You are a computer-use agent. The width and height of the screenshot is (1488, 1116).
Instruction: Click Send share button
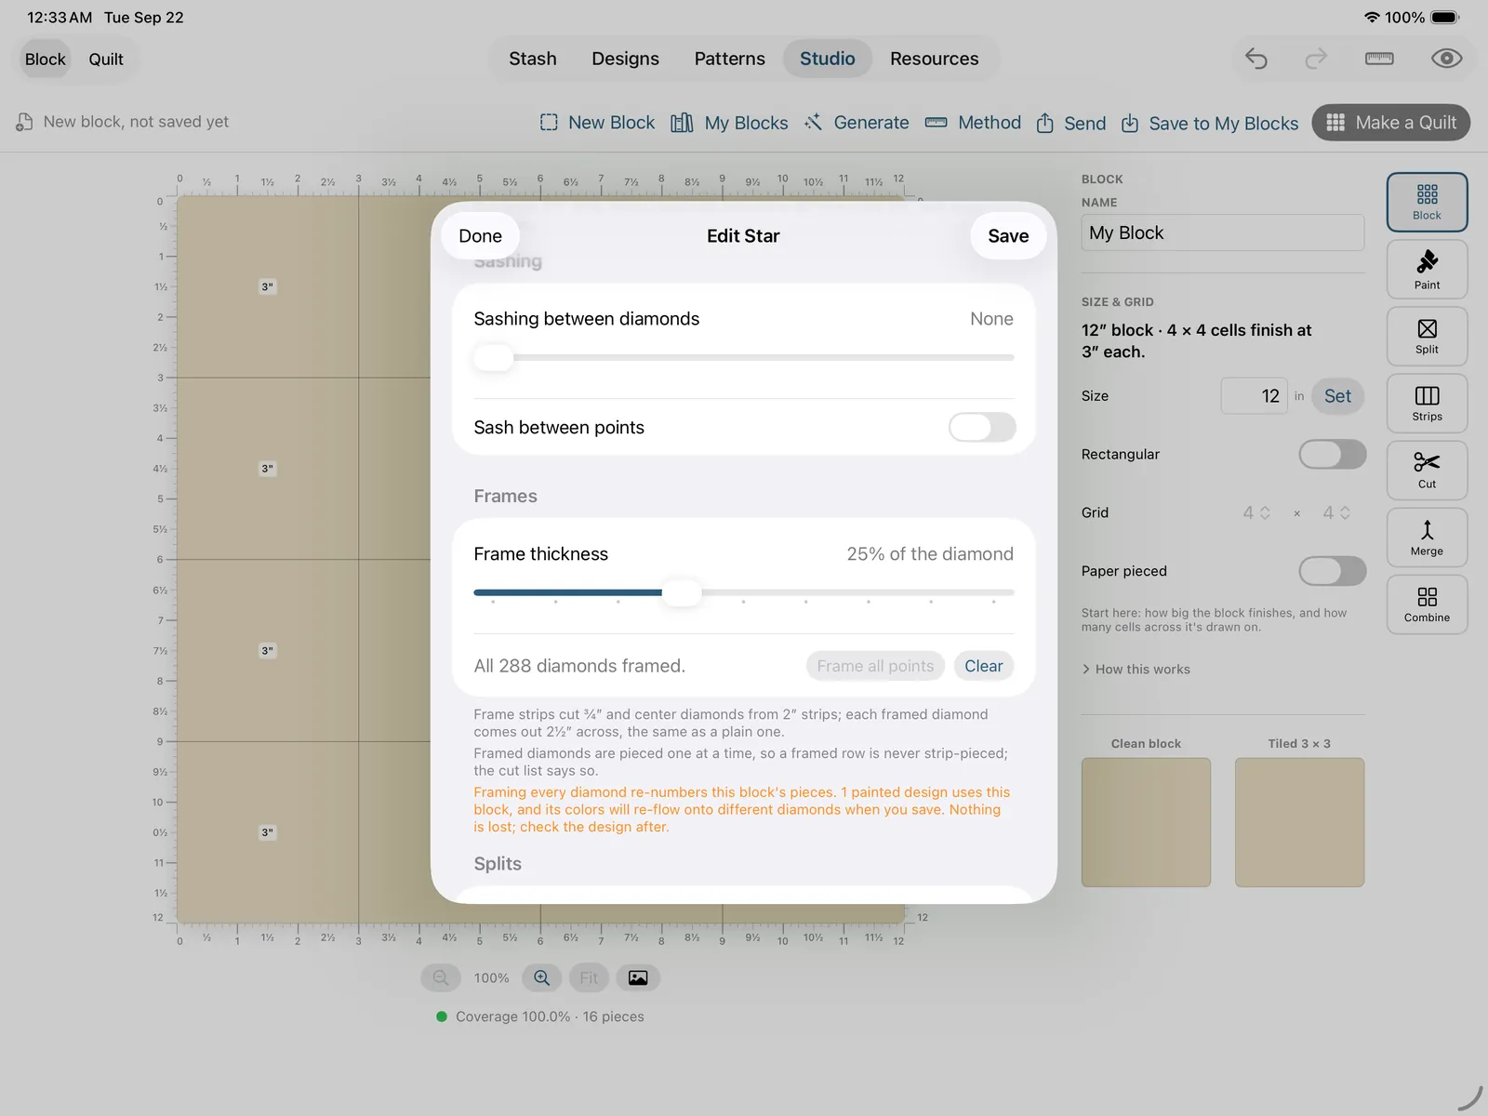(1070, 123)
